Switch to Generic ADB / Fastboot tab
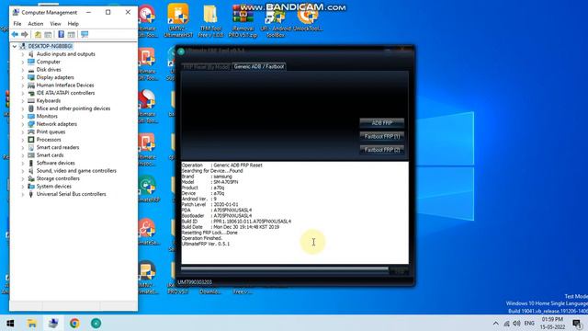This screenshot has height=331, width=588. [259, 66]
